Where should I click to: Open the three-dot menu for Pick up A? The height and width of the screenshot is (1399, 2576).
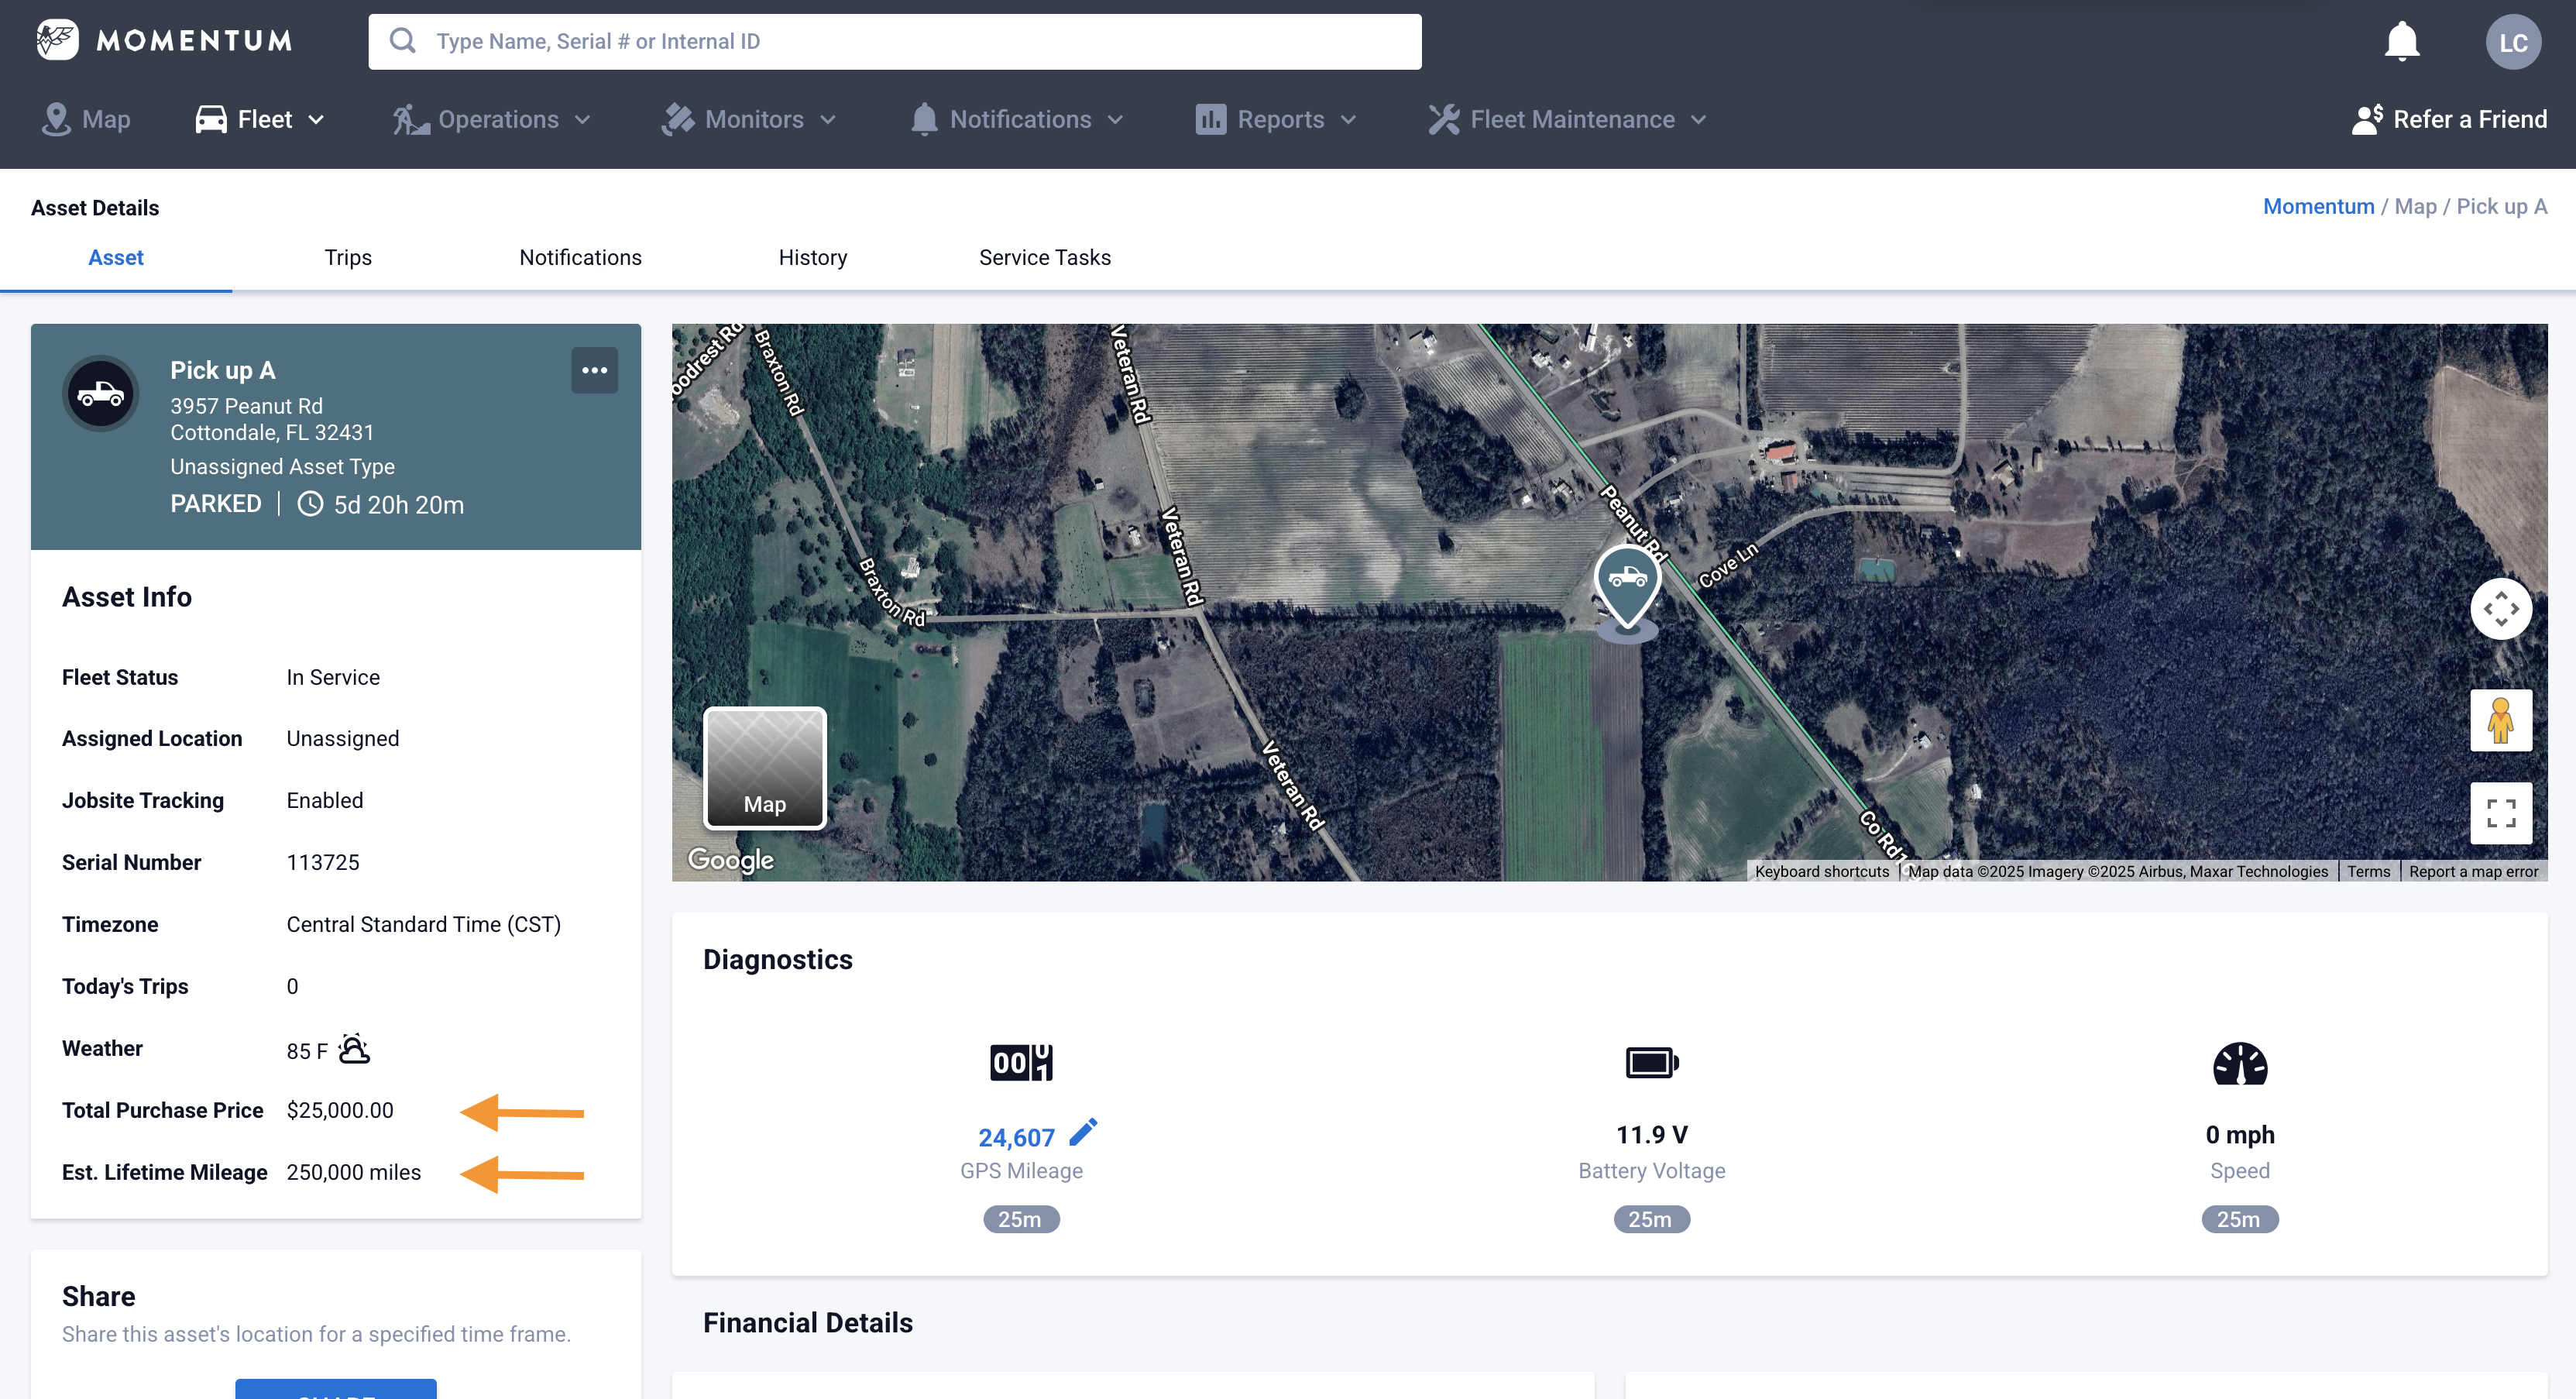coord(594,370)
